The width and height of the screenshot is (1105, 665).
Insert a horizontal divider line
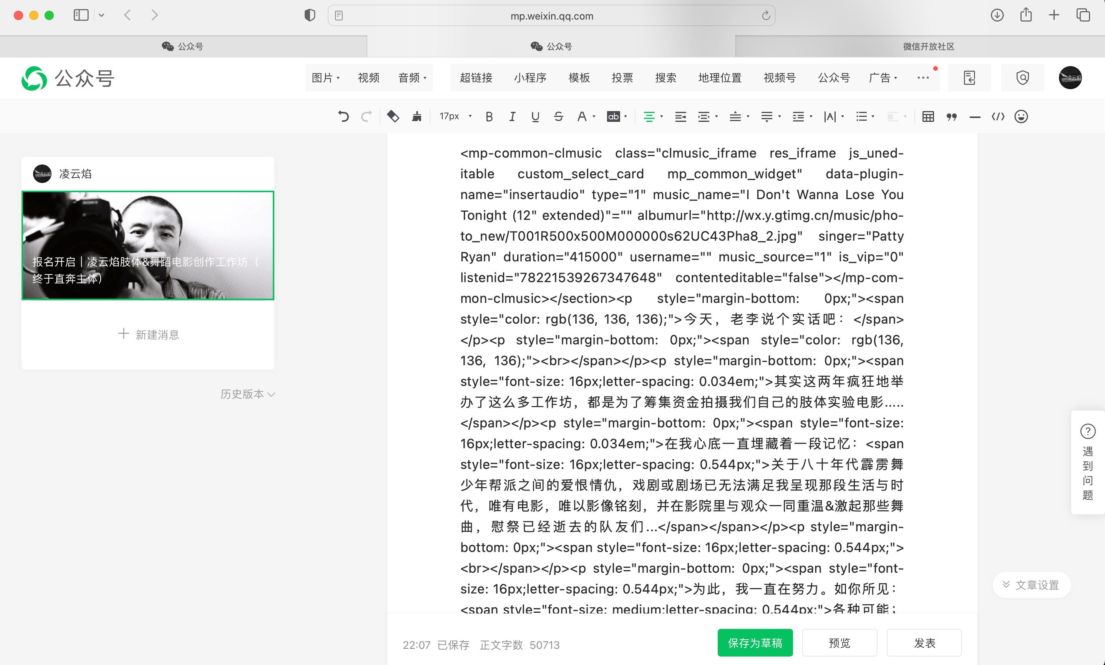coord(975,116)
